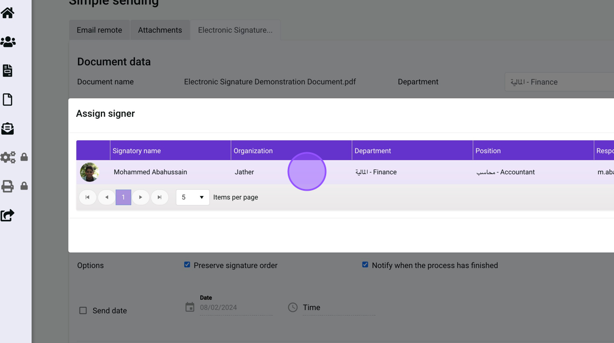Image resolution: width=614 pixels, height=343 pixels.
Task: Click the share export sidebar icon
Action: click(x=8, y=215)
